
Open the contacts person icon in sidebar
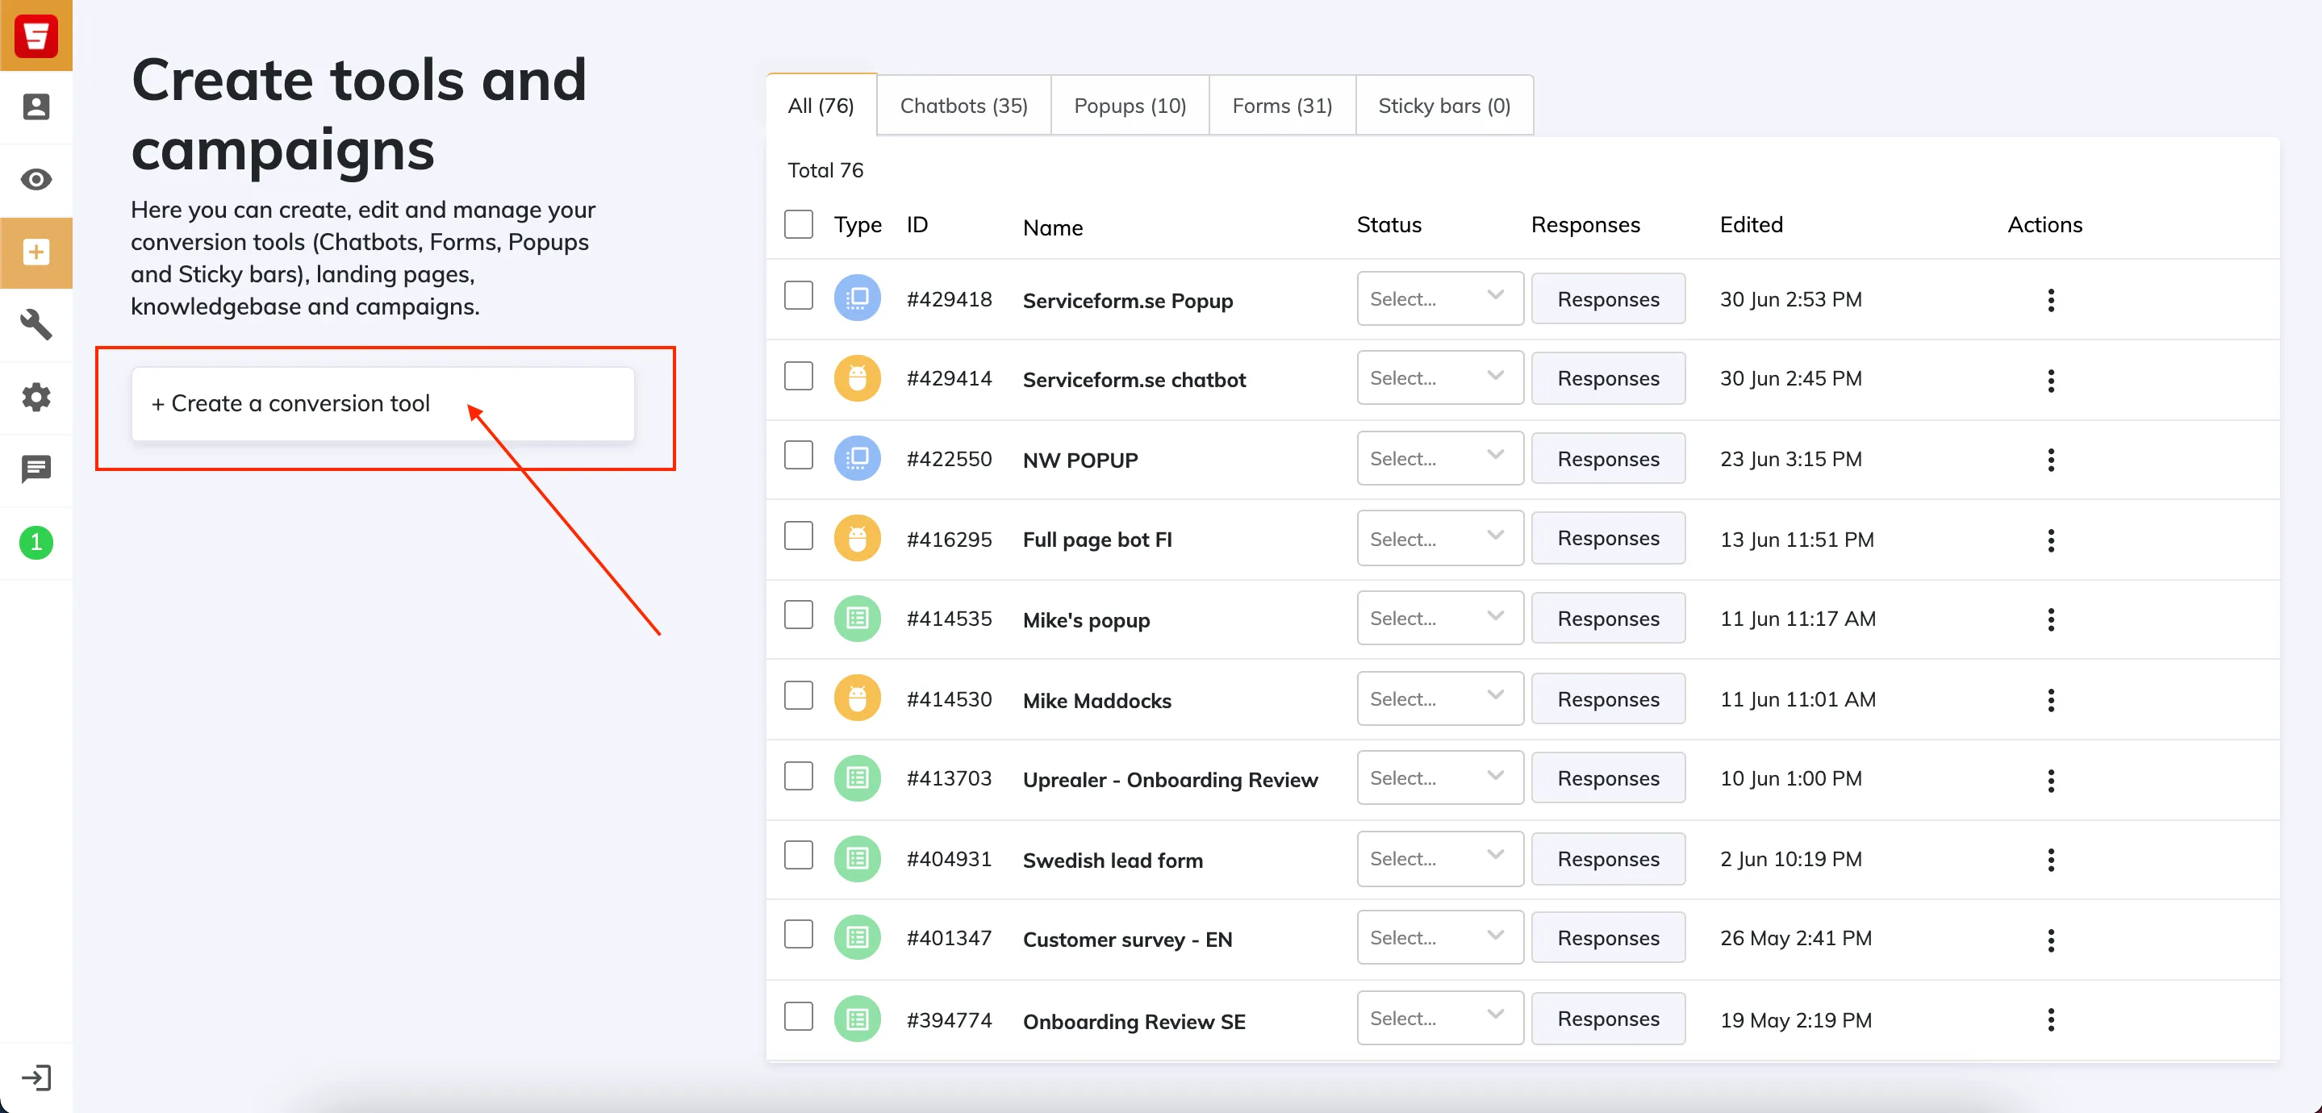coord(36,107)
